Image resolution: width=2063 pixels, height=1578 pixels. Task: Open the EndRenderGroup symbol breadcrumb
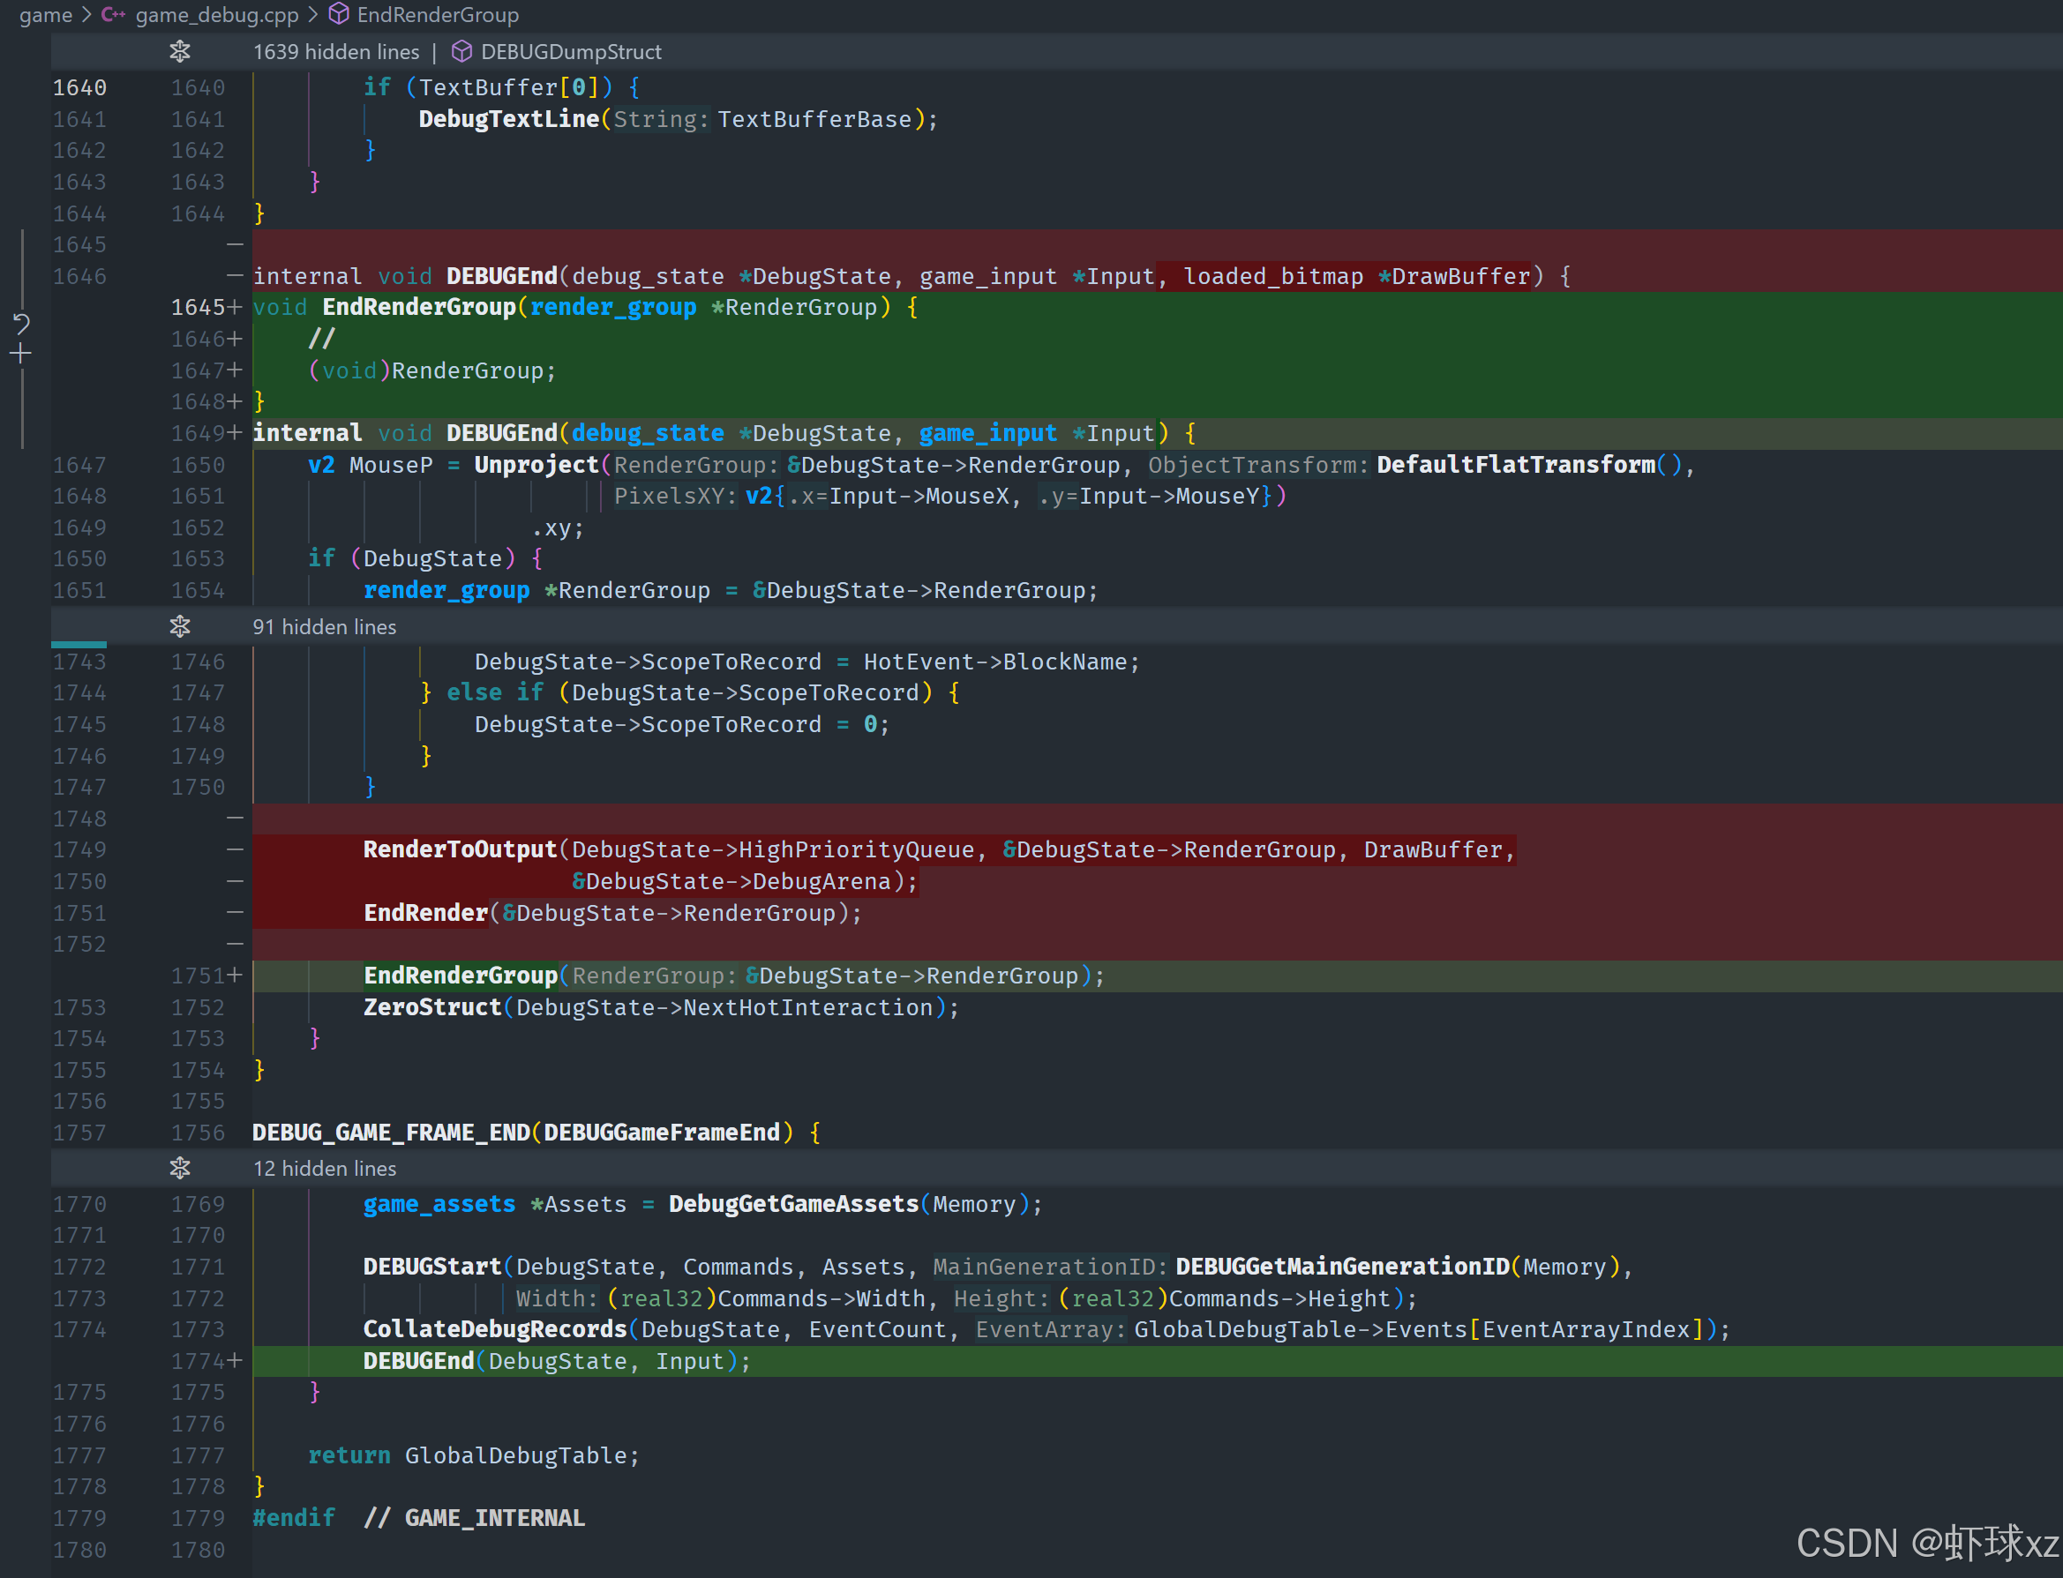point(437,15)
